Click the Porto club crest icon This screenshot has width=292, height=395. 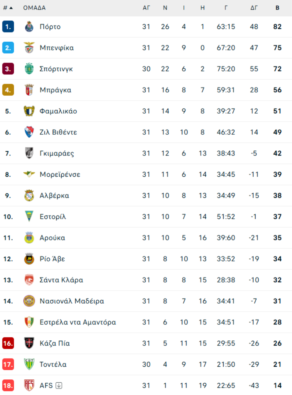click(29, 27)
